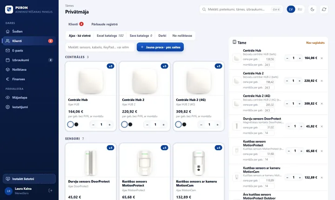Click the Centrāle Hub product image
The width and height of the screenshot is (335, 200).
click(91, 81)
